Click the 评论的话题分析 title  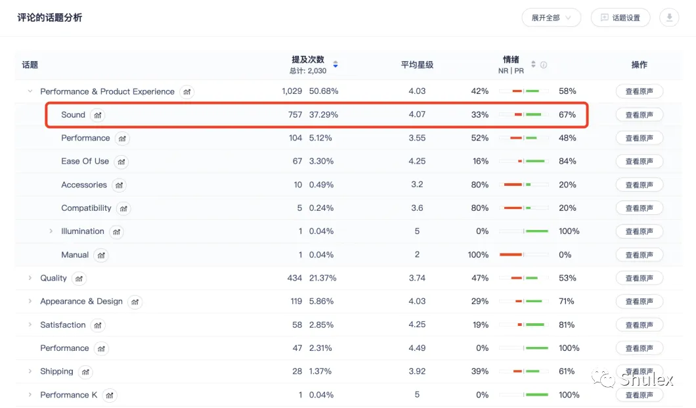pyautogui.click(x=50, y=18)
